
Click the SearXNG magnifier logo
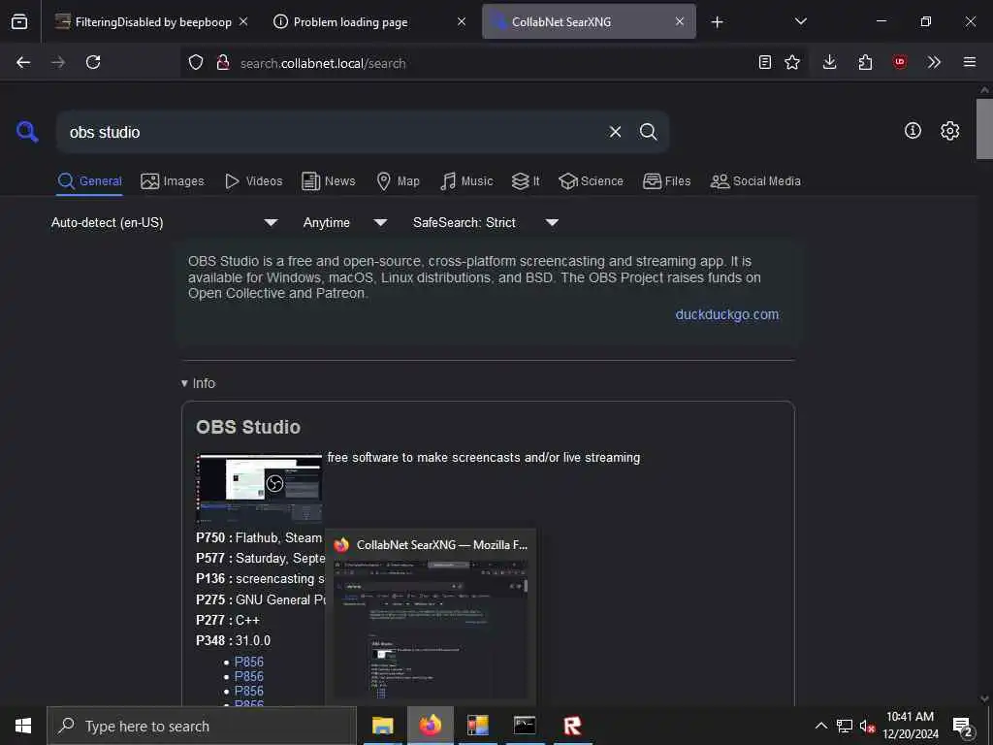click(27, 132)
